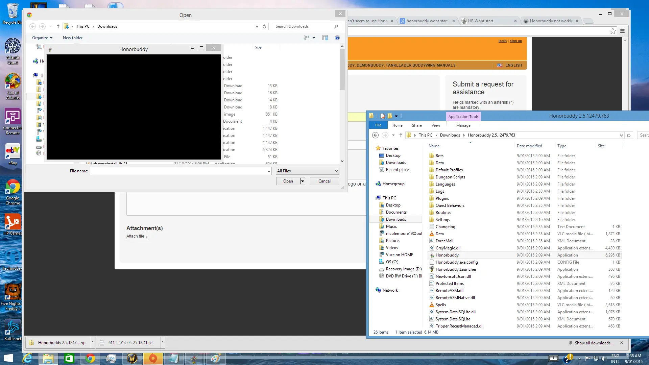The image size is (649, 365).
Task: Click Explorer up-directory arrow
Action: (401, 135)
